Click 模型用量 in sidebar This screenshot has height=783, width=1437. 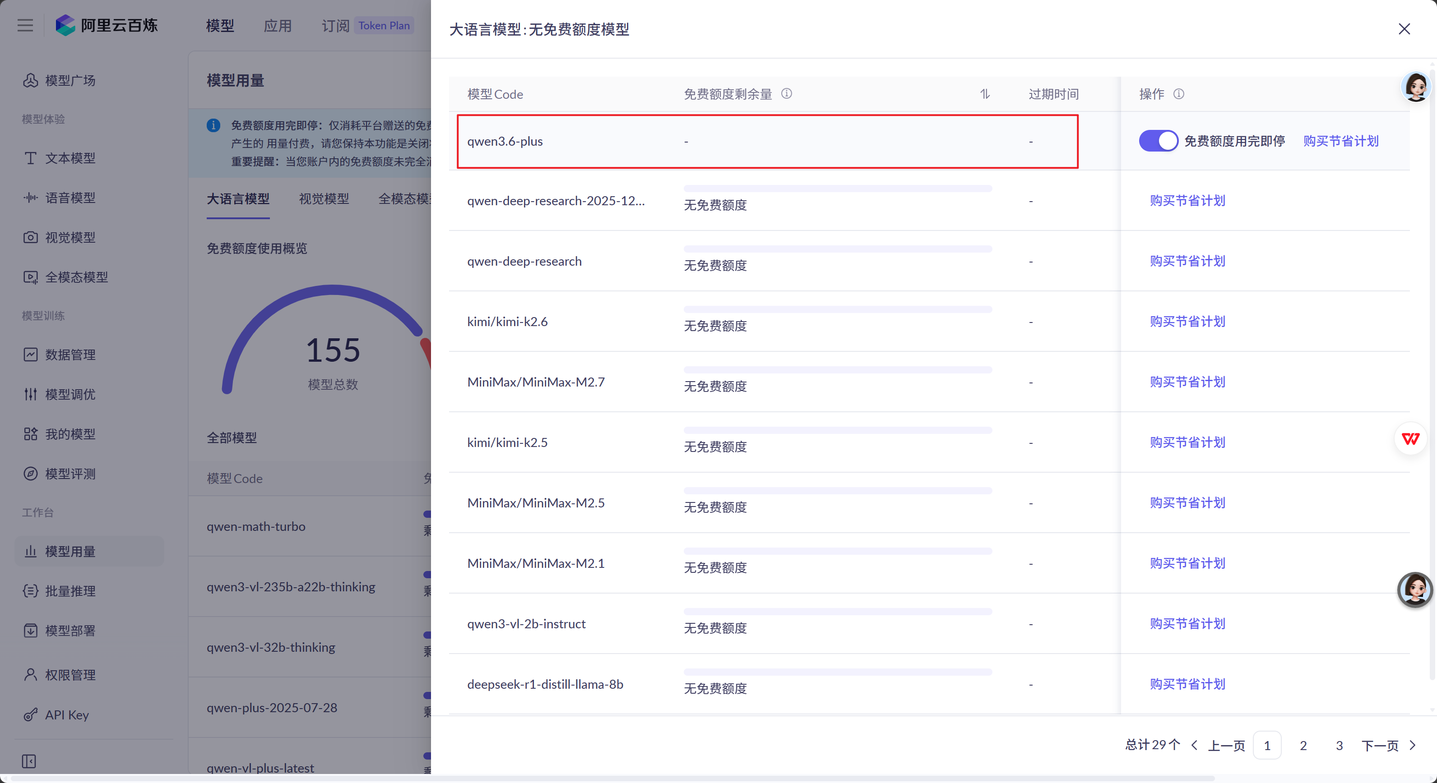click(89, 551)
